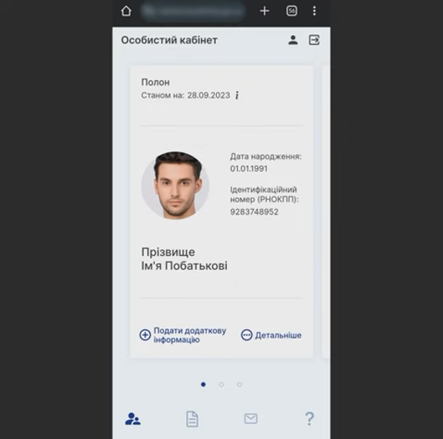Tap the browser home icon
This screenshot has width=443, height=439.
pyautogui.click(x=126, y=11)
